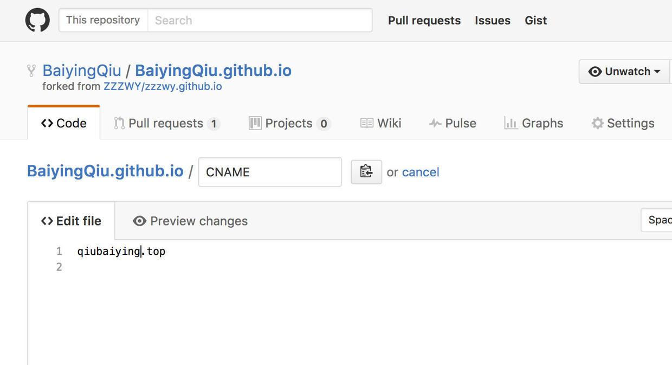Screen dimensions: 672x365
Task: Click the Pulse activity icon
Action: pyautogui.click(x=435, y=123)
